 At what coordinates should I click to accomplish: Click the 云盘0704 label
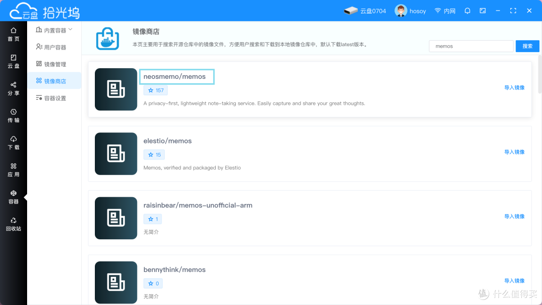point(373,11)
